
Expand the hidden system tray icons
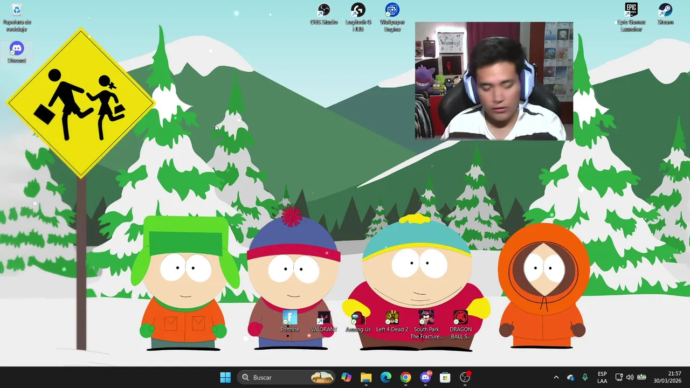coord(556,377)
